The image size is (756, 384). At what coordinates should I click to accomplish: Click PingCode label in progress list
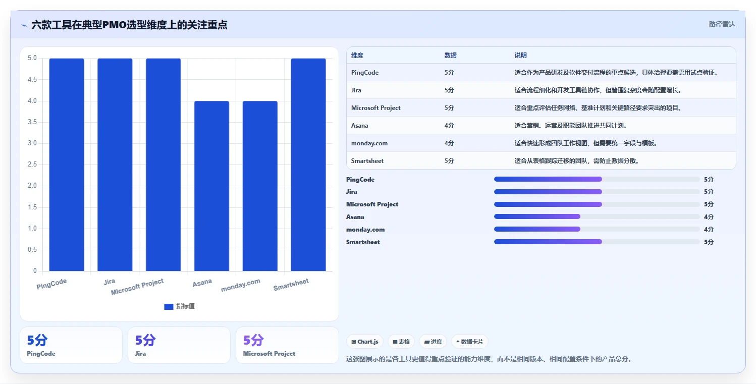[360, 180]
